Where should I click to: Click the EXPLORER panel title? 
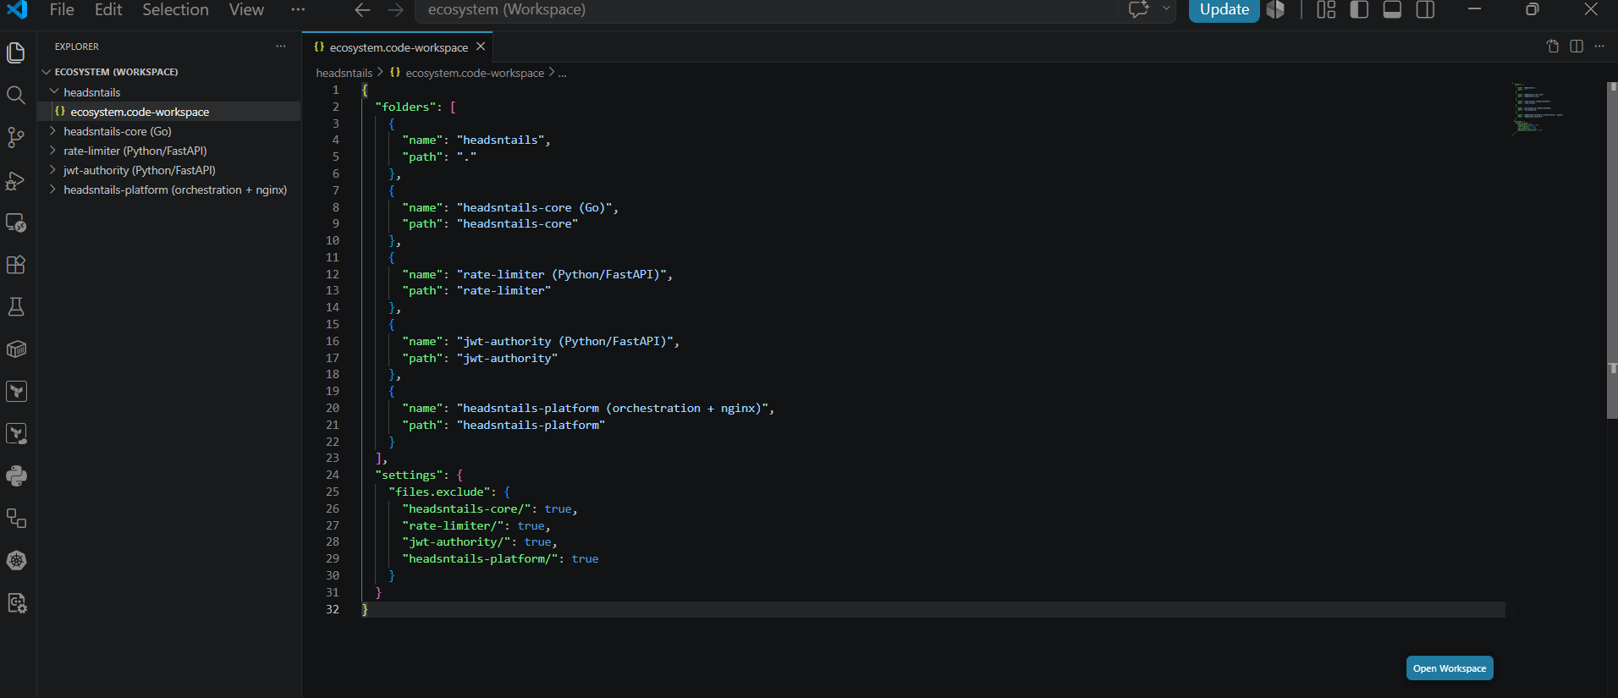77,47
